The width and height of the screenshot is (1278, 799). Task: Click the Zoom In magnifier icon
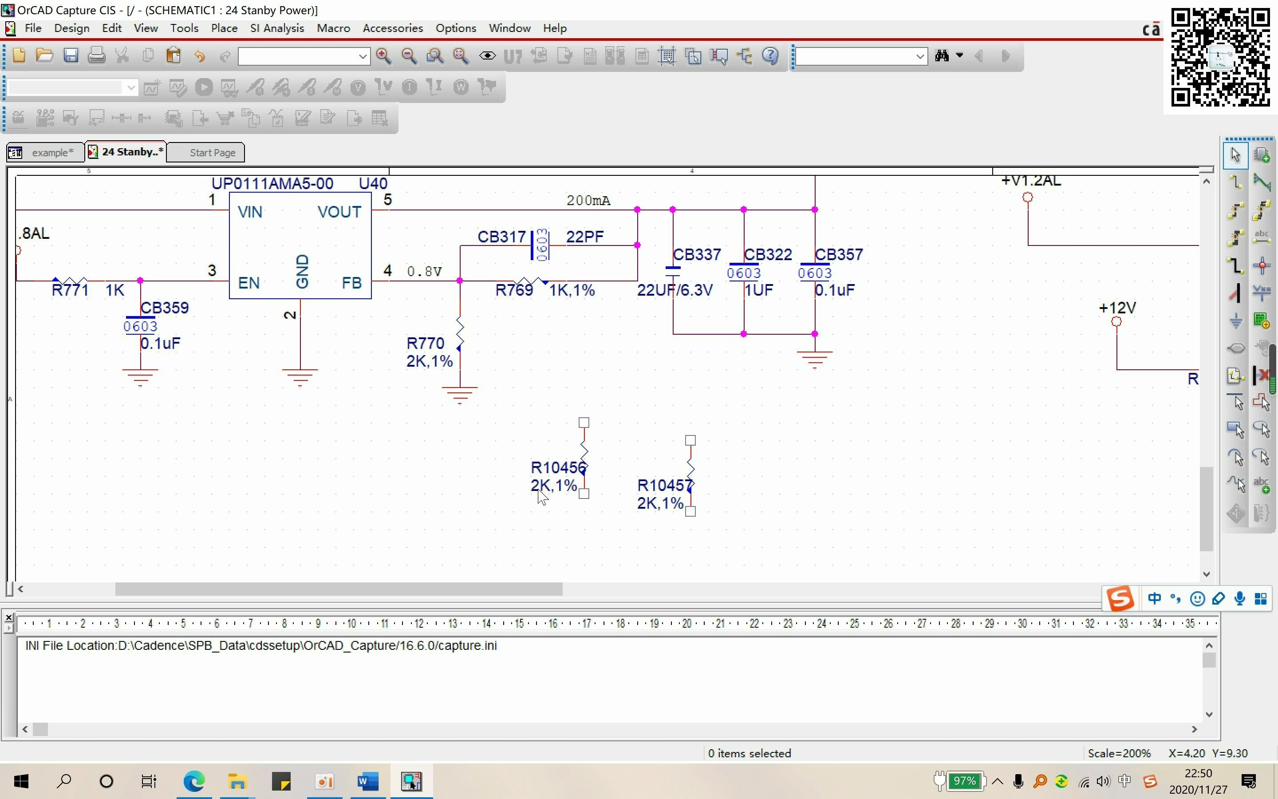pos(383,56)
